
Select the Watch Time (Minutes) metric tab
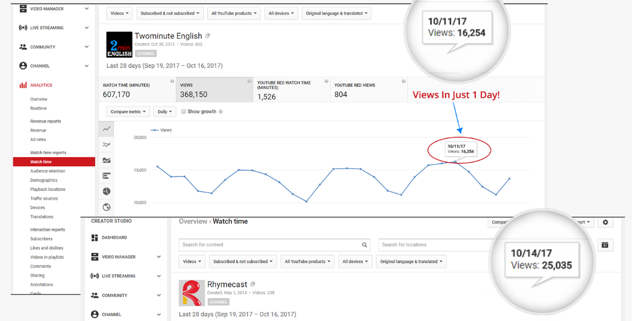[x=137, y=90]
